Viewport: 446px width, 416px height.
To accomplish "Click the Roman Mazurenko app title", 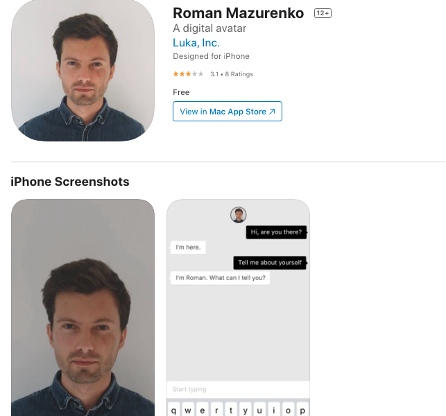I will [x=238, y=13].
